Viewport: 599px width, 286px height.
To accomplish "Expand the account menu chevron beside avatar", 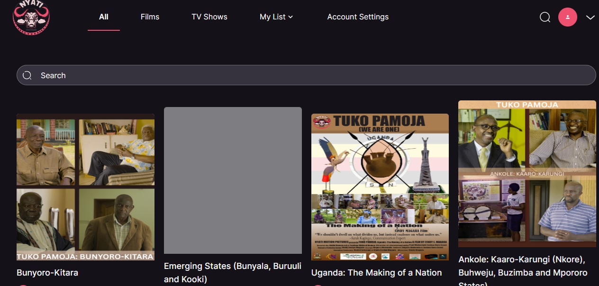I will pos(590,18).
